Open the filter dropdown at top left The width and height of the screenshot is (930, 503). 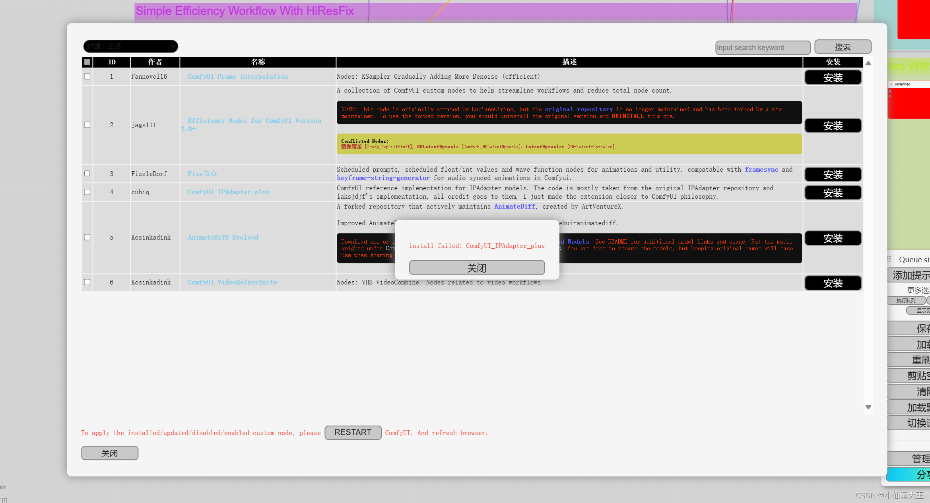(x=130, y=46)
